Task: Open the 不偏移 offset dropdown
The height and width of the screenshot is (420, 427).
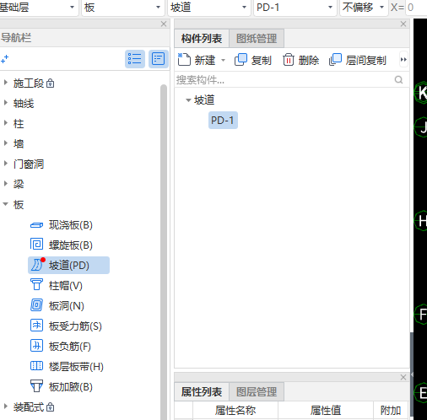Action: pyautogui.click(x=381, y=8)
